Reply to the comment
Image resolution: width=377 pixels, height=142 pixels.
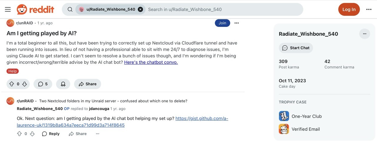(x=51, y=134)
